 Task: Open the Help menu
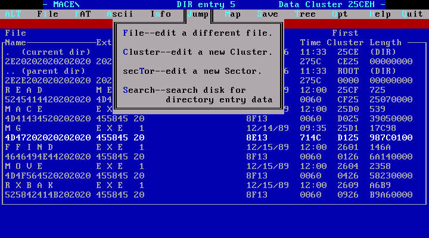coord(380,14)
